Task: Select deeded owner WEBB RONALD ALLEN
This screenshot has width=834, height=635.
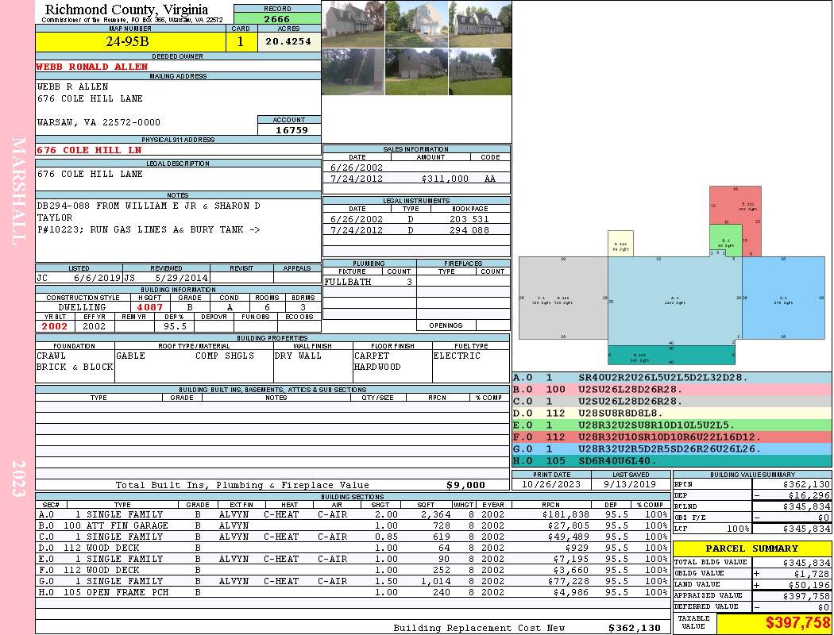Action: (x=92, y=67)
